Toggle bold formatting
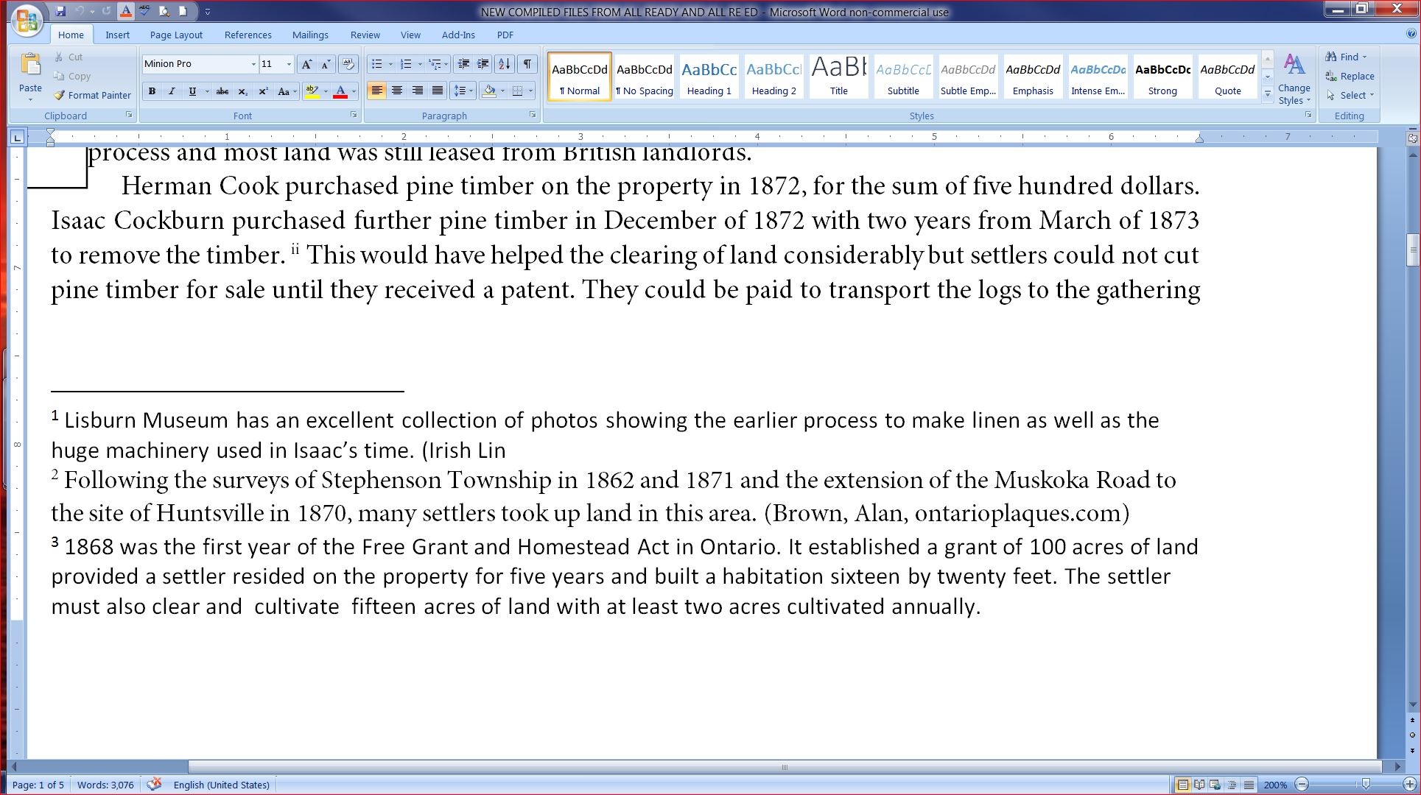Image resolution: width=1421 pixels, height=795 pixels. 152,91
